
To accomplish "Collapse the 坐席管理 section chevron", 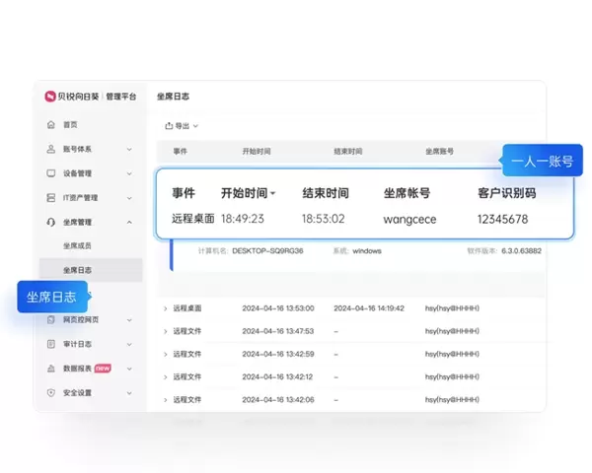I will (x=129, y=222).
